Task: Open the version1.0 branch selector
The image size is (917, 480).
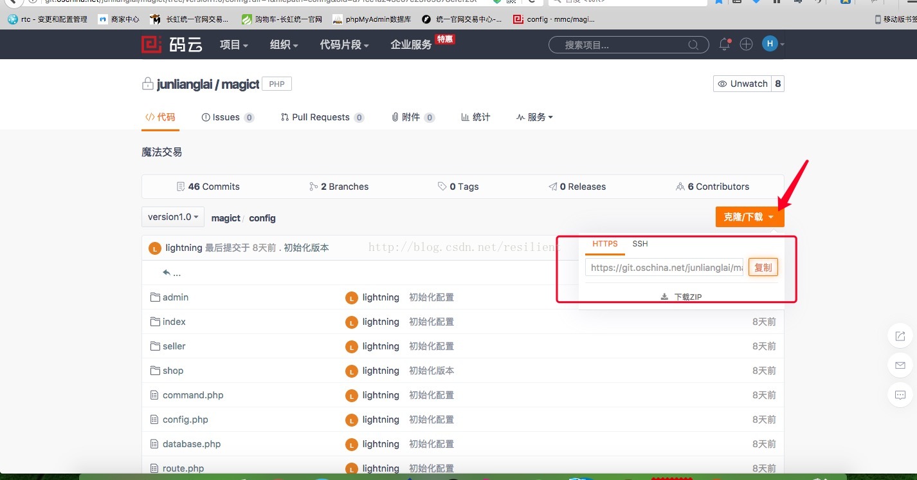Action: [x=173, y=217]
